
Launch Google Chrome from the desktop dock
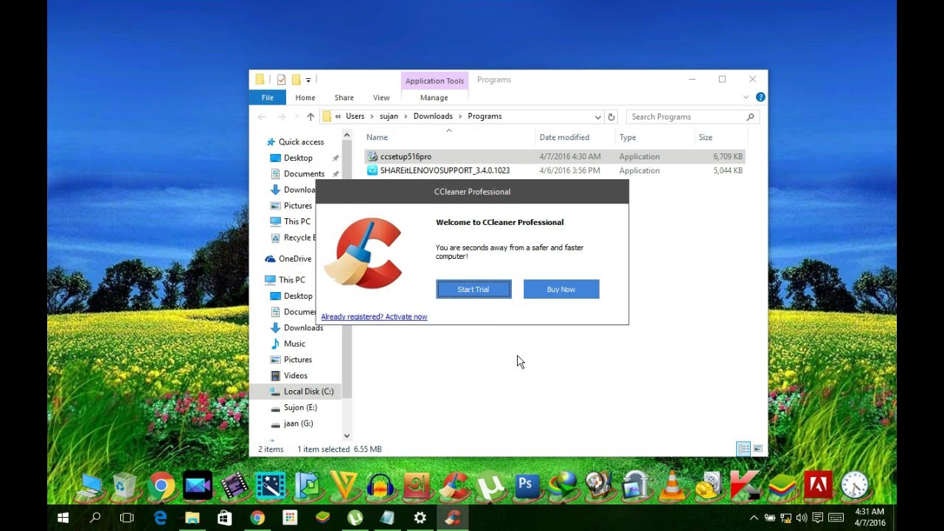[162, 485]
